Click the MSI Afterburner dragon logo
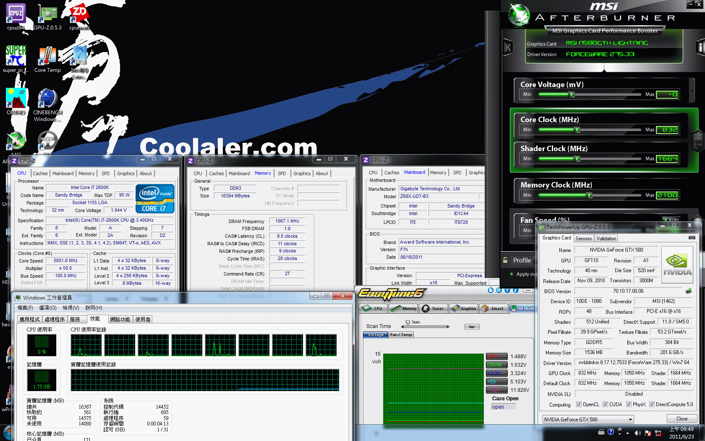The width and height of the screenshot is (705, 441). (519, 15)
